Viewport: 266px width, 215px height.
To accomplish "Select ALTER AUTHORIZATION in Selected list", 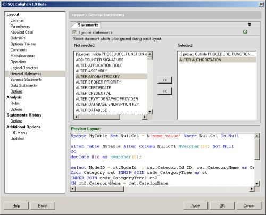I will (217, 60).
